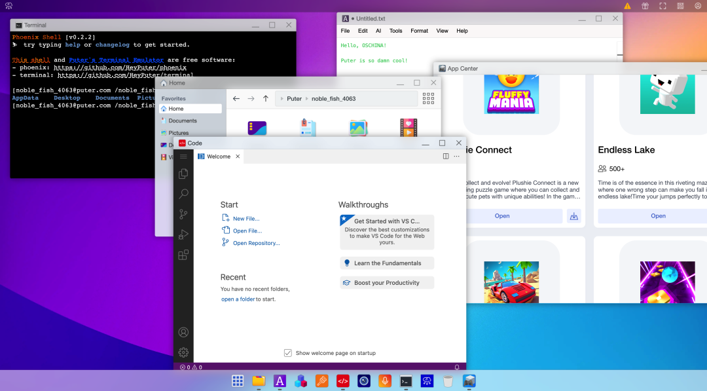Open Manage gear in Code sidebar

pos(183,352)
